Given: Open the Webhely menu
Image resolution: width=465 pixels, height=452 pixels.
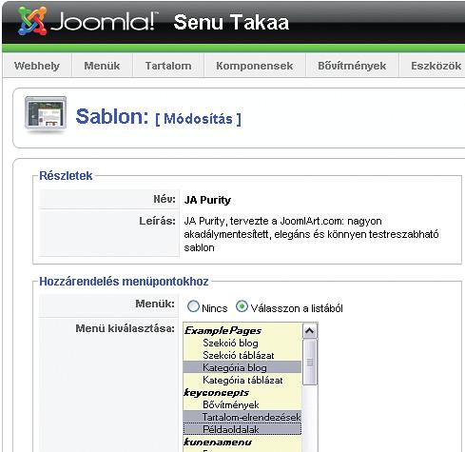Looking at the screenshot, I should click(37, 66).
